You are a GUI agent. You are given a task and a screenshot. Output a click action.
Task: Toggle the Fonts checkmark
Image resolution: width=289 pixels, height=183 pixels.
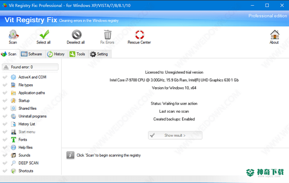coord(5,140)
